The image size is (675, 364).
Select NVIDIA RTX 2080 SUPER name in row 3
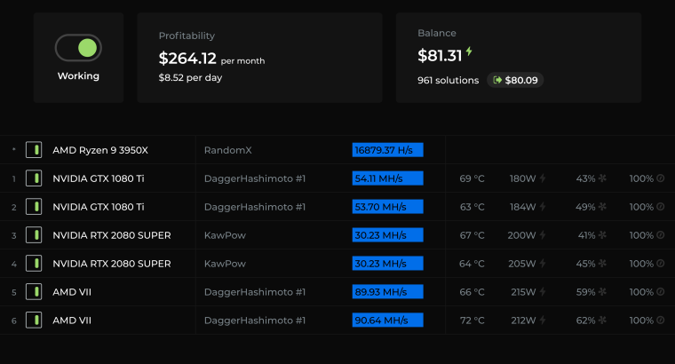click(112, 235)
